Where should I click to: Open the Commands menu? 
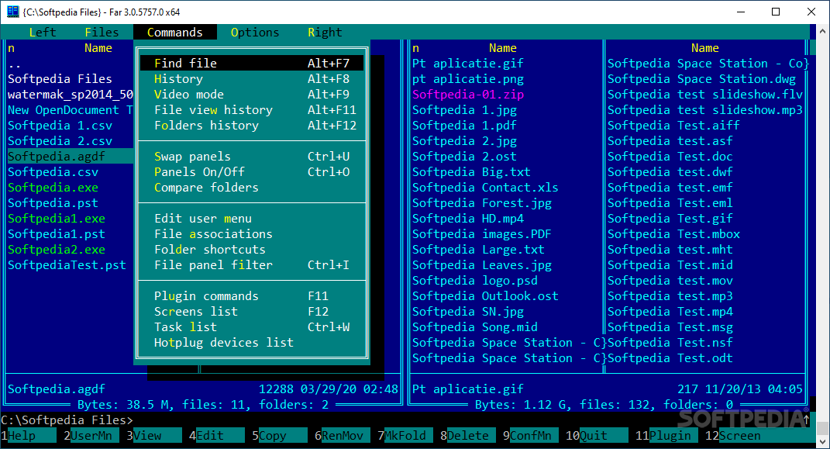(x=174, y=33)
